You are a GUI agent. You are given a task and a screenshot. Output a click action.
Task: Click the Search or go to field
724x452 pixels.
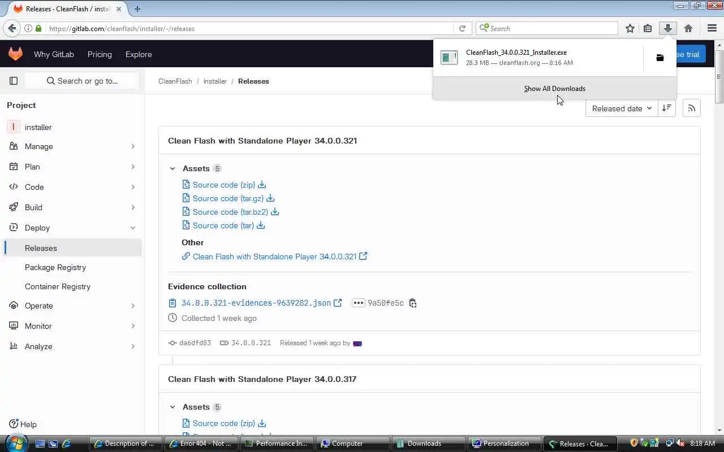pyautogui.click(x=82, y=81)
